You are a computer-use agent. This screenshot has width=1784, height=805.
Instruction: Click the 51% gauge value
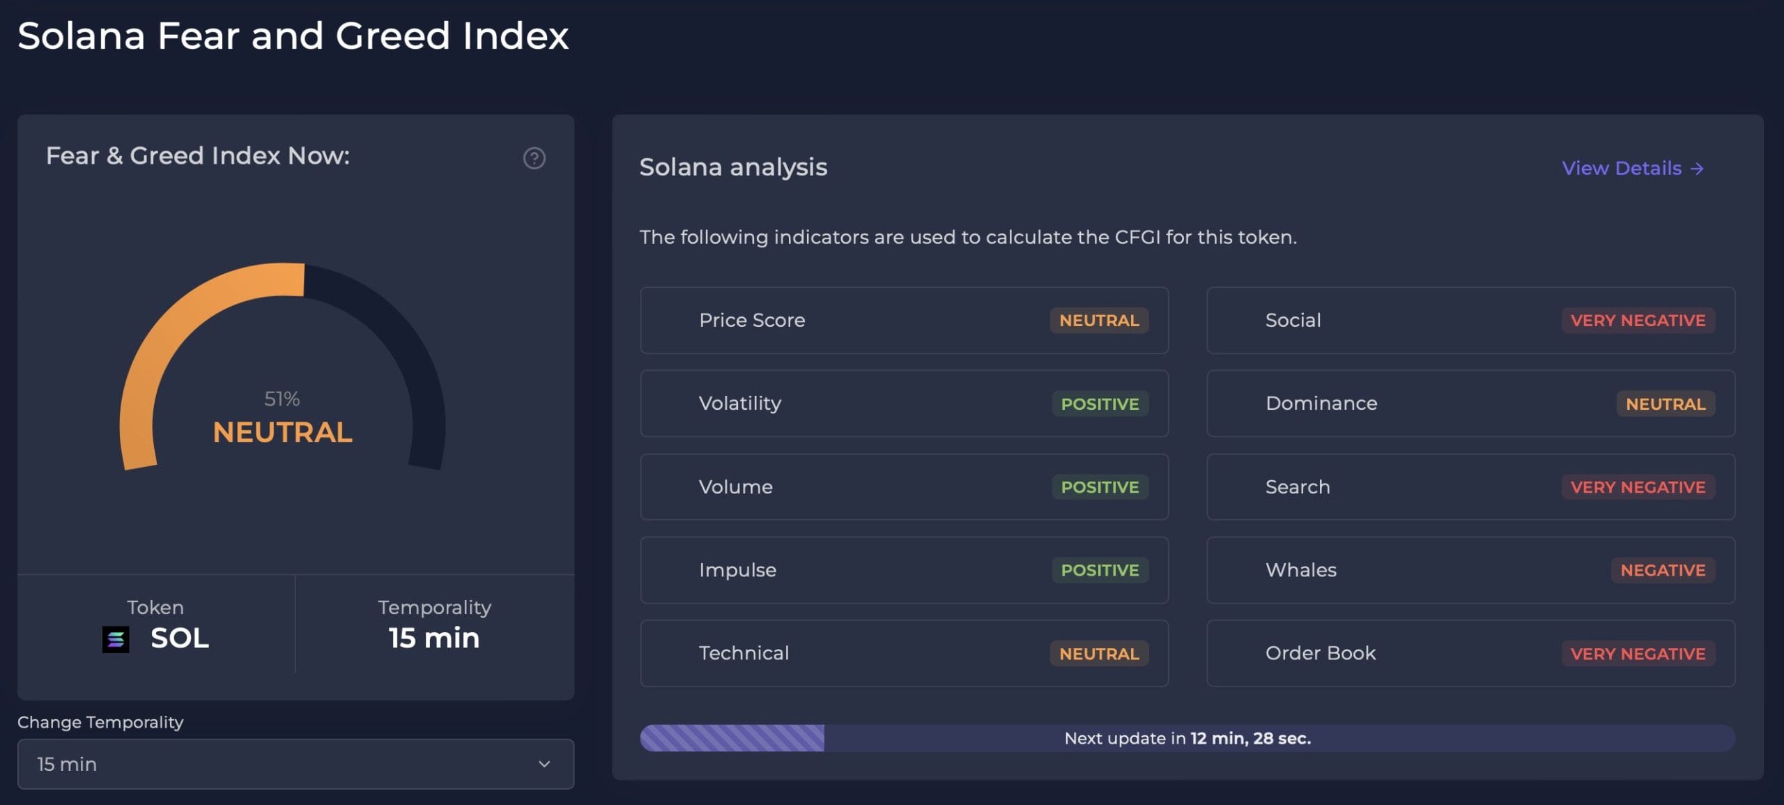tap(282, 399)
